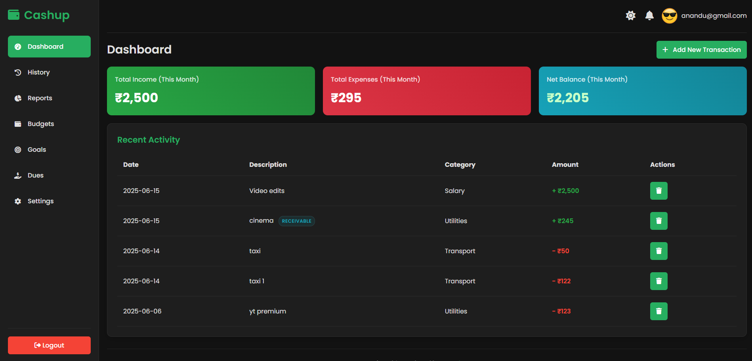Click Add New Transaction button
Viewport: 752px width, 361px height.
pyautogui.click(x=701, y=50)
